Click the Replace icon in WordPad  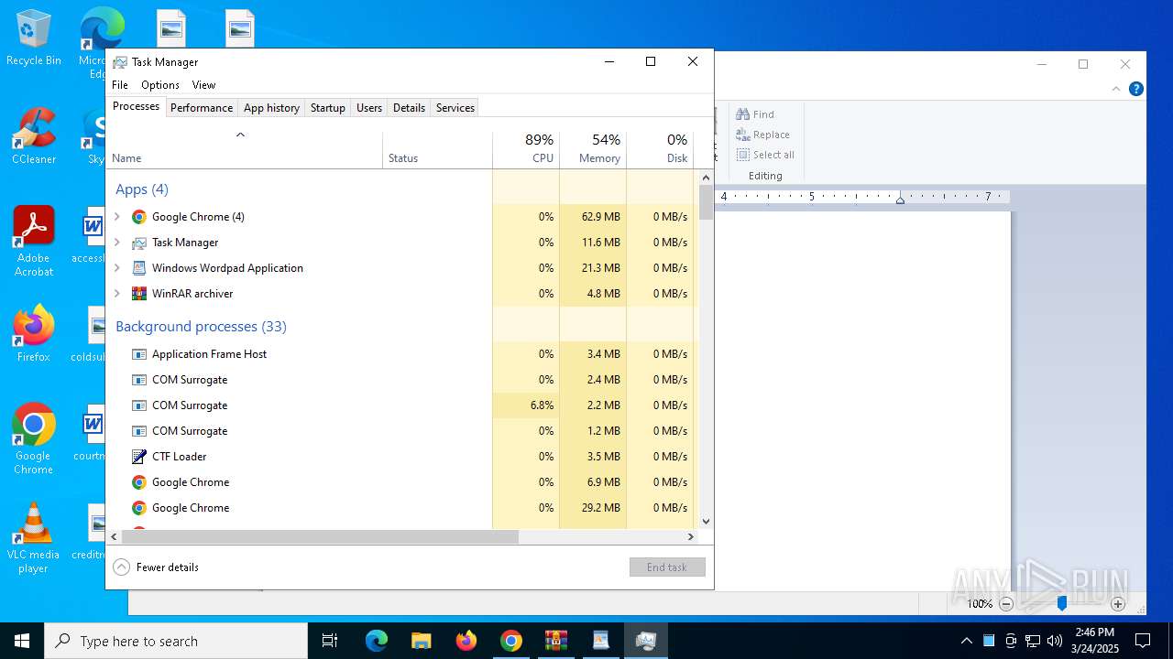point(743,135)
